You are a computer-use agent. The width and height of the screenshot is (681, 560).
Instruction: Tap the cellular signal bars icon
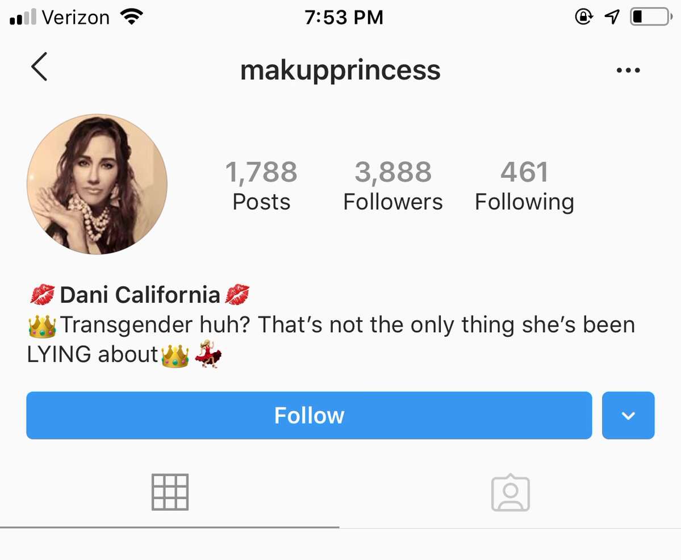point(23,19)
